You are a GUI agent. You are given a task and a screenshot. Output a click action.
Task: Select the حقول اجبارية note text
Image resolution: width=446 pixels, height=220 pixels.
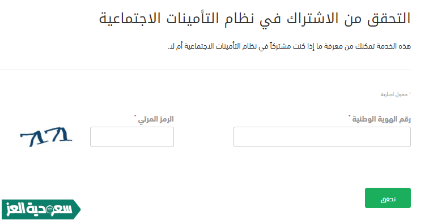pos(394,94)
